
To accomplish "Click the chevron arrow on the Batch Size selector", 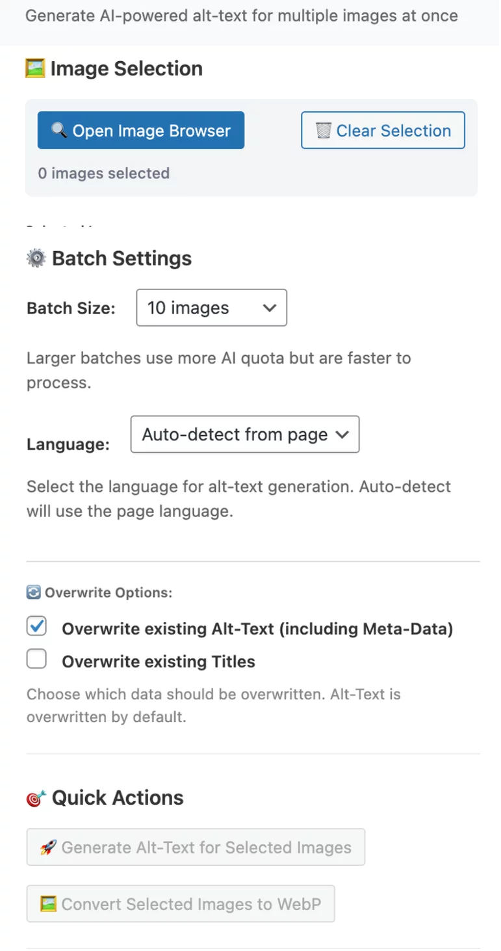I will [x=270, y=308].
